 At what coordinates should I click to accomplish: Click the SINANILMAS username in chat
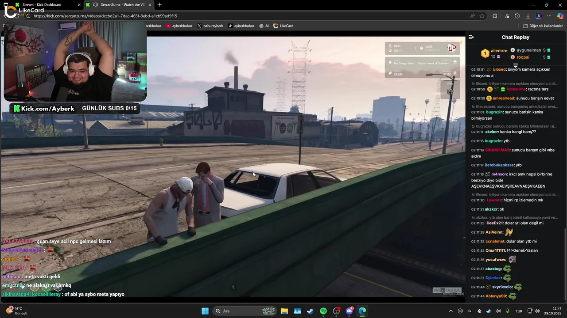point(497,150)
